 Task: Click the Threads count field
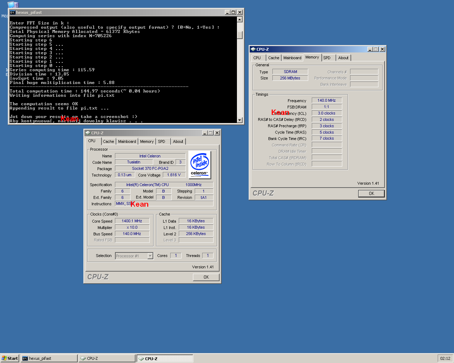[207, 255]
